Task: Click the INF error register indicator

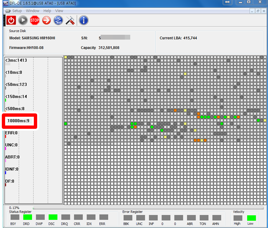Action: coord(153,218)
